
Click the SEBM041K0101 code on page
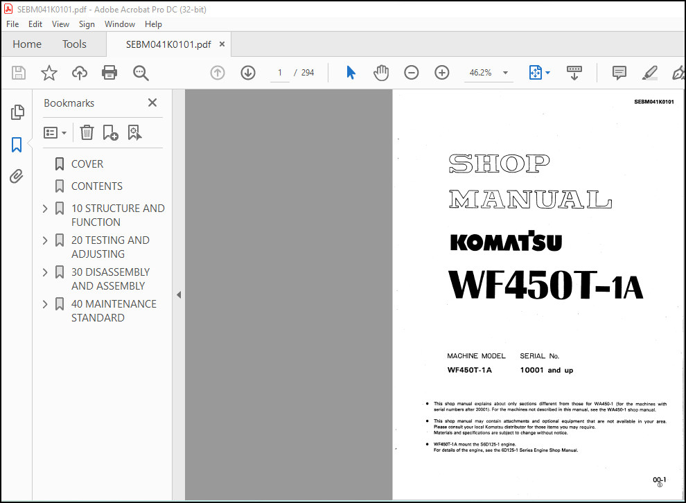pos(654,102)
